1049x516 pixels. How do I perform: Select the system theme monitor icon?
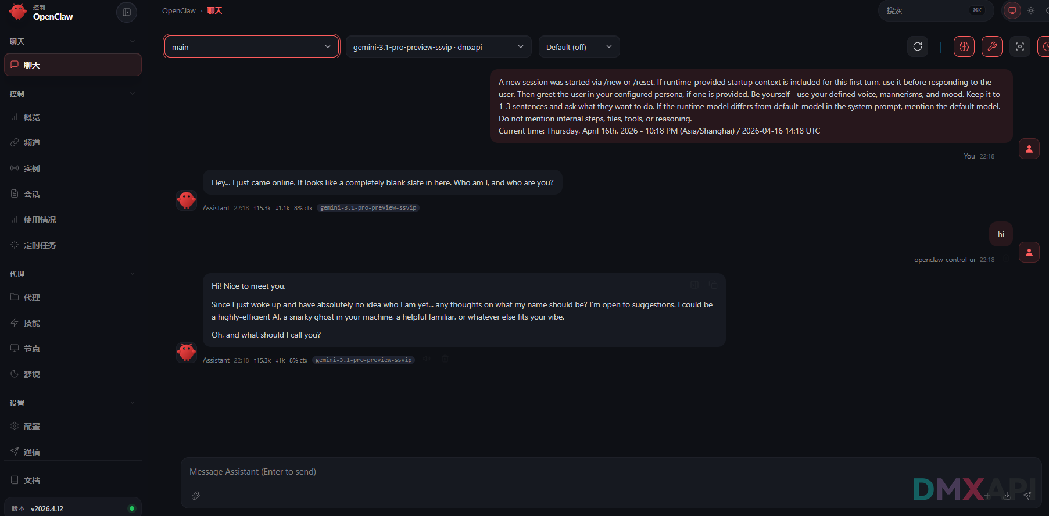[1012, 10]
